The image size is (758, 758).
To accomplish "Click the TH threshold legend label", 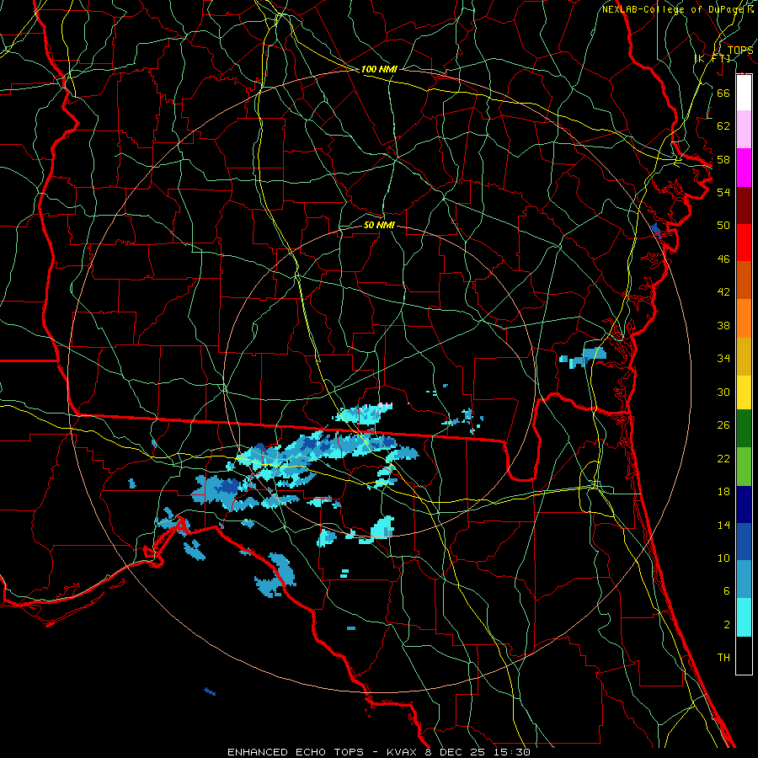I will point(723,658).
